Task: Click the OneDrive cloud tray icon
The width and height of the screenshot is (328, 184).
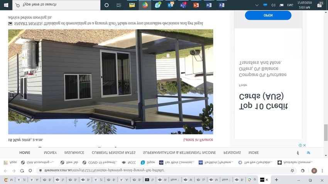Action: [x=265, y=5]
